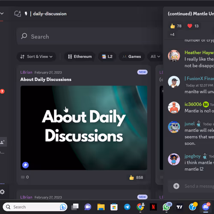This screenshot has height=214, width=214.
Task: Click the username ic36006
Action: click(x=193, y=104)
